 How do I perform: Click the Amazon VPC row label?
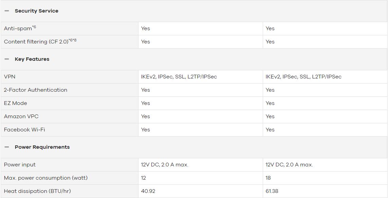pos(21,116)
